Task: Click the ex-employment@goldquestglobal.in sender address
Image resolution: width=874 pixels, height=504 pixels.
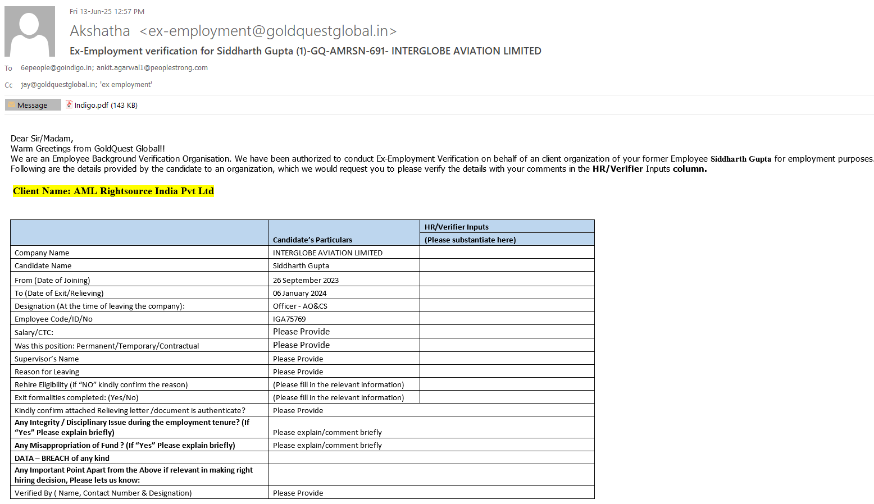Action: click(x=268, y=31)
